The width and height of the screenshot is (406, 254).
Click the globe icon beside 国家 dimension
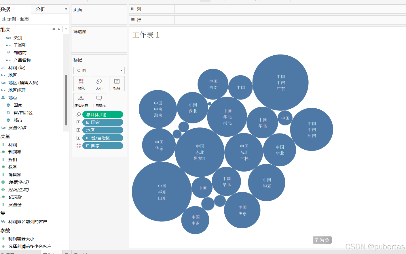tap(8, 105)
